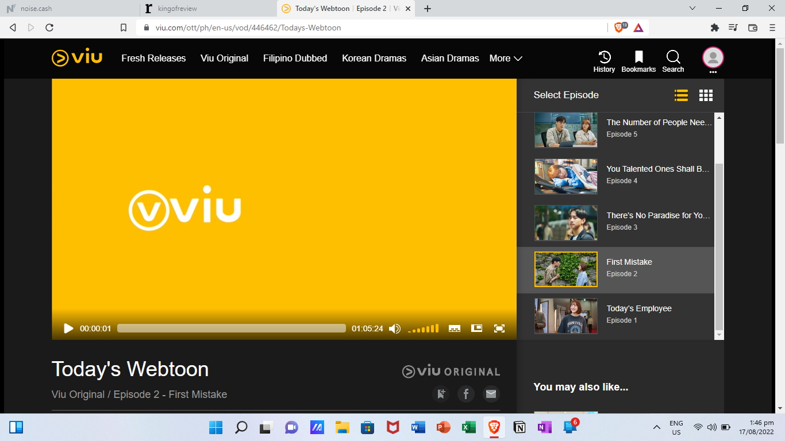Switch episode panel to grid view
The width and height of the screenshot is (785, 441).
[x=706, y=95]
